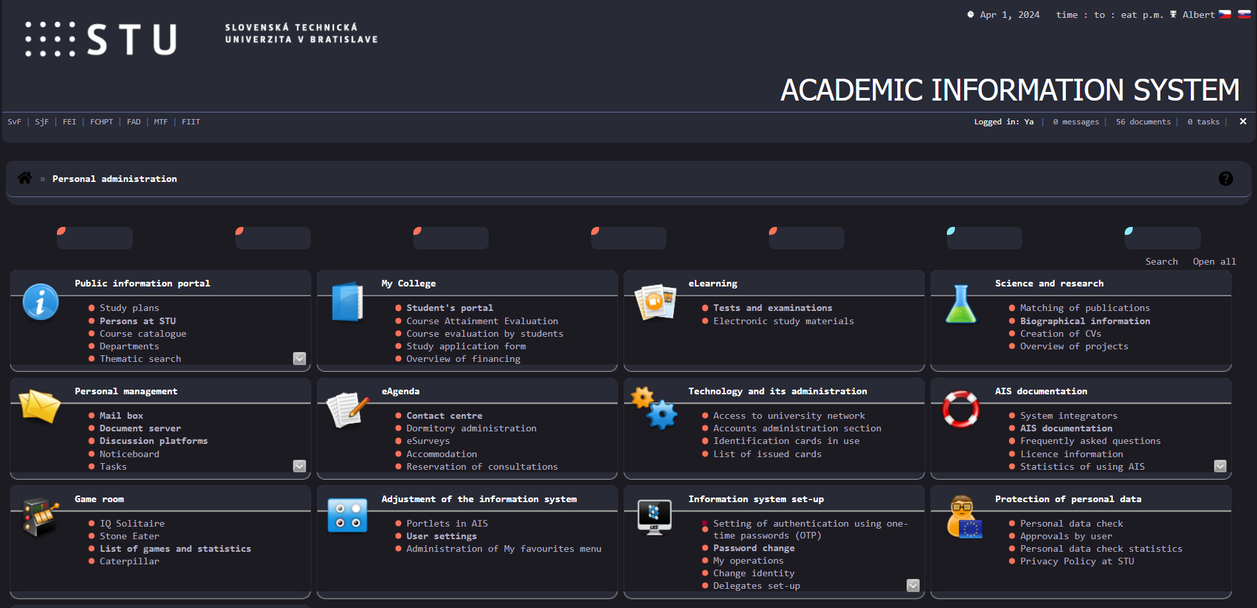
Task: Open Dormitory administration link
Action: tap(471, 428)
